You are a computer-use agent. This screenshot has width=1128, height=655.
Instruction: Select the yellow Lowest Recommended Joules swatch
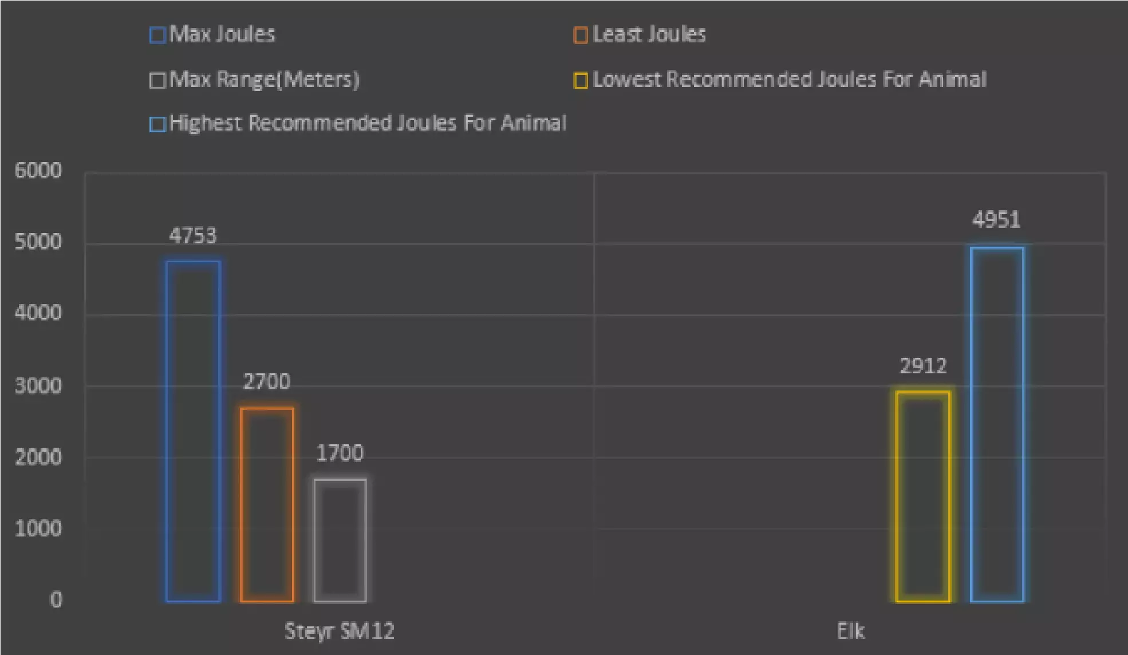coord(581,81)
